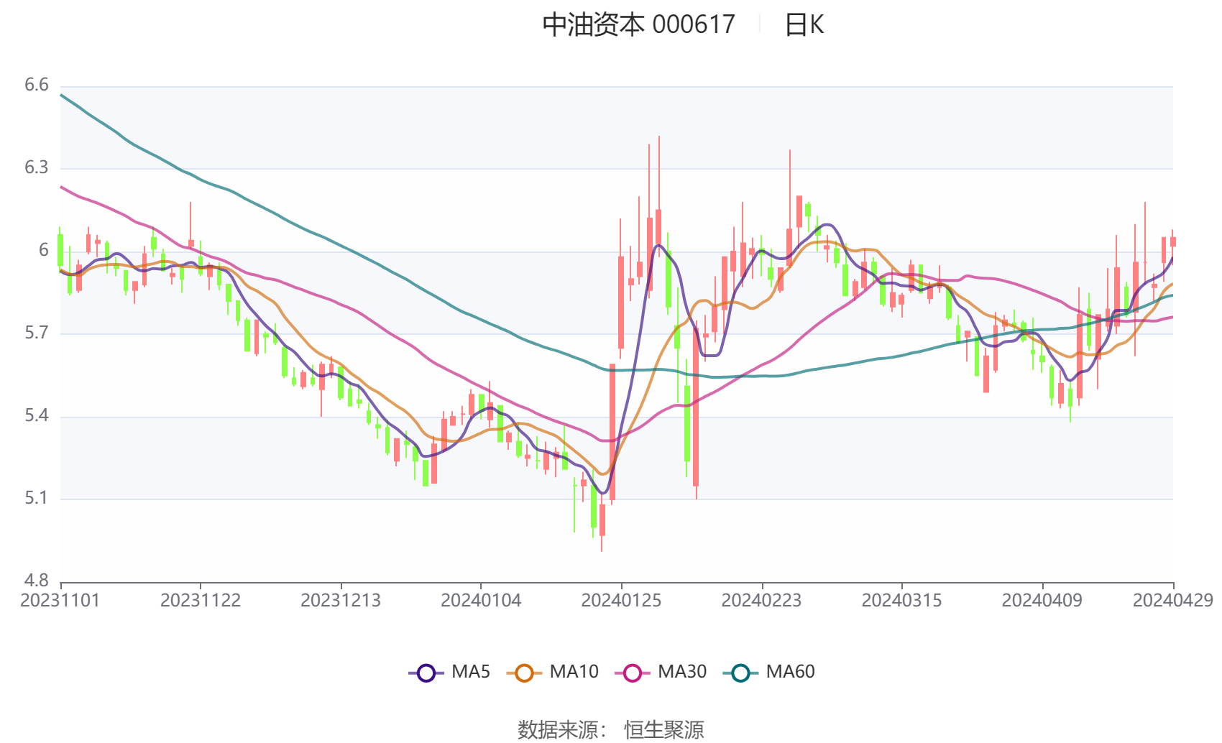Click the chart title 中油资本 000617
This screenshot has width=1222, height=743.
pyautogui.click(x=638, y=25)
